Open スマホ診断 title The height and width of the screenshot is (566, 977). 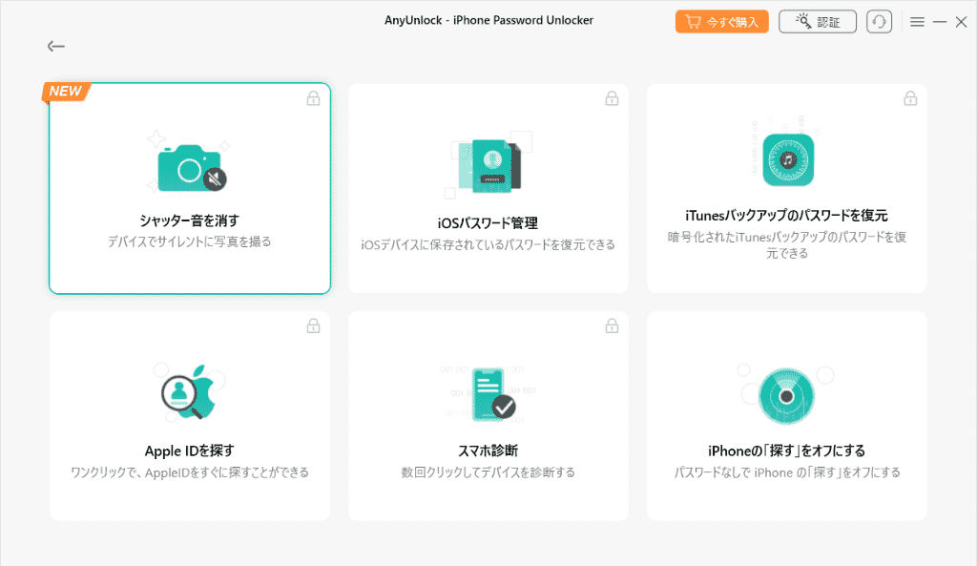pyautogui.click(x=488, y=451)
